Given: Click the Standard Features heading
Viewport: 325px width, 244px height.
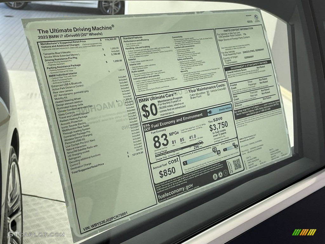Looking at the screenshot, I should click(133, 38).
